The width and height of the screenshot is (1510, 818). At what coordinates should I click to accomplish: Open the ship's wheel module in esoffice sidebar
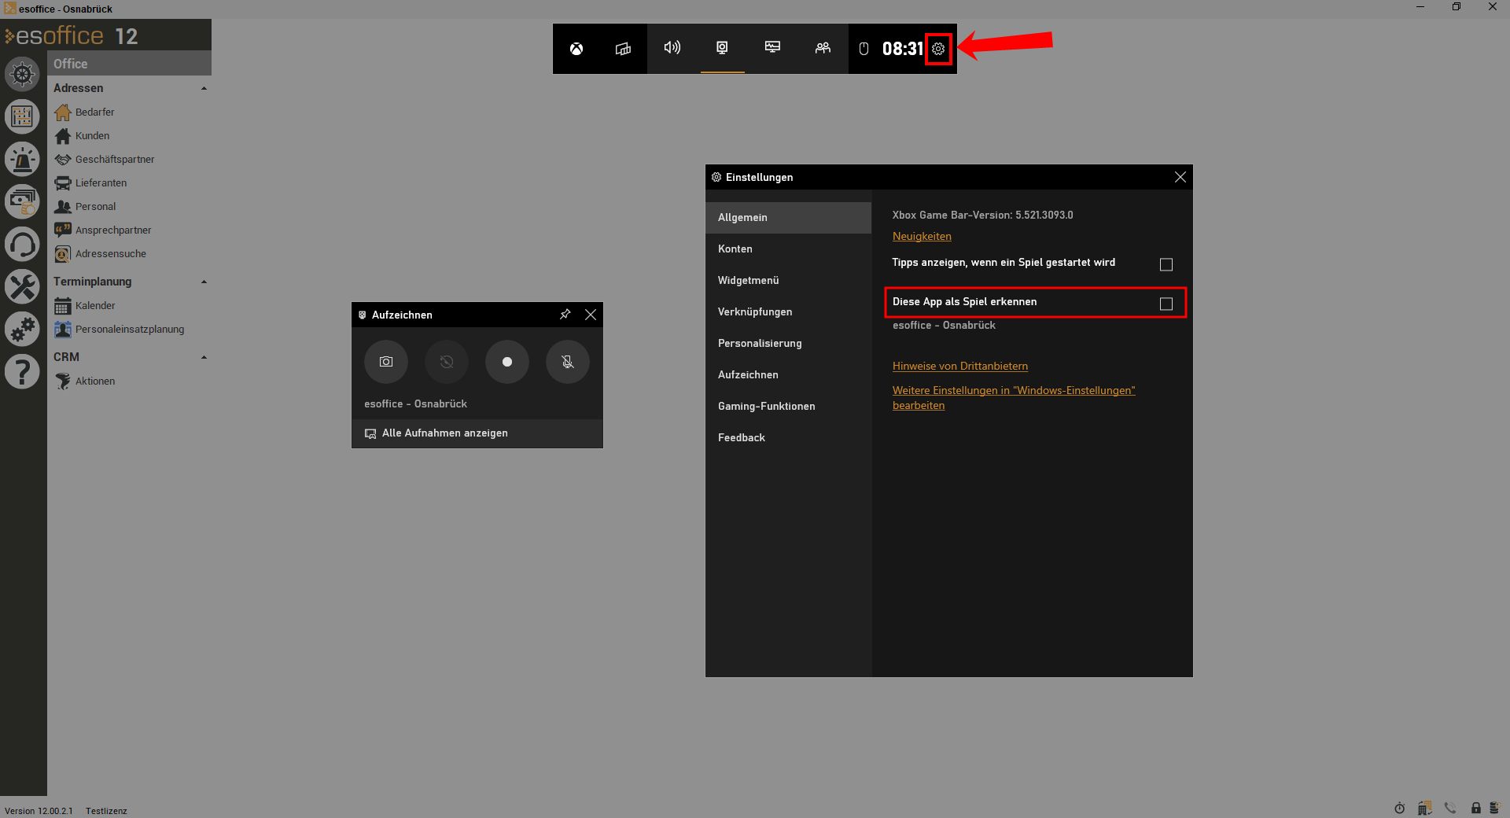pos(22,75)
